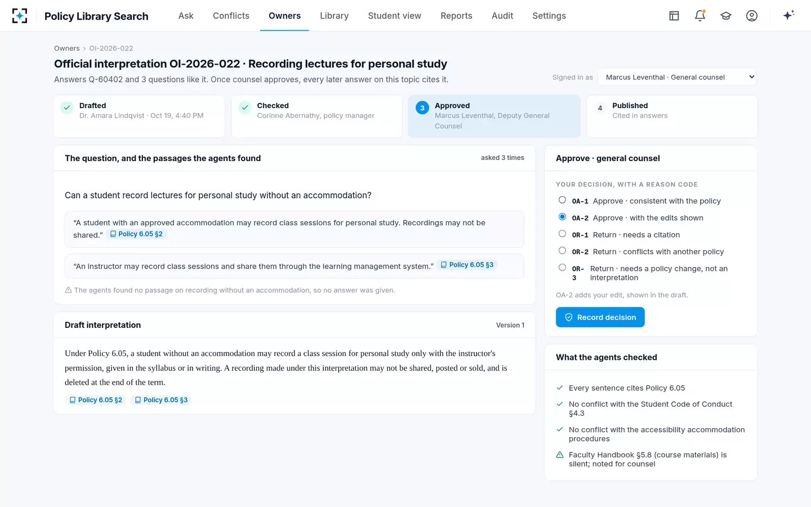Open the user account icon
This screenshot has height=507, width=811.
pos(752,16)
